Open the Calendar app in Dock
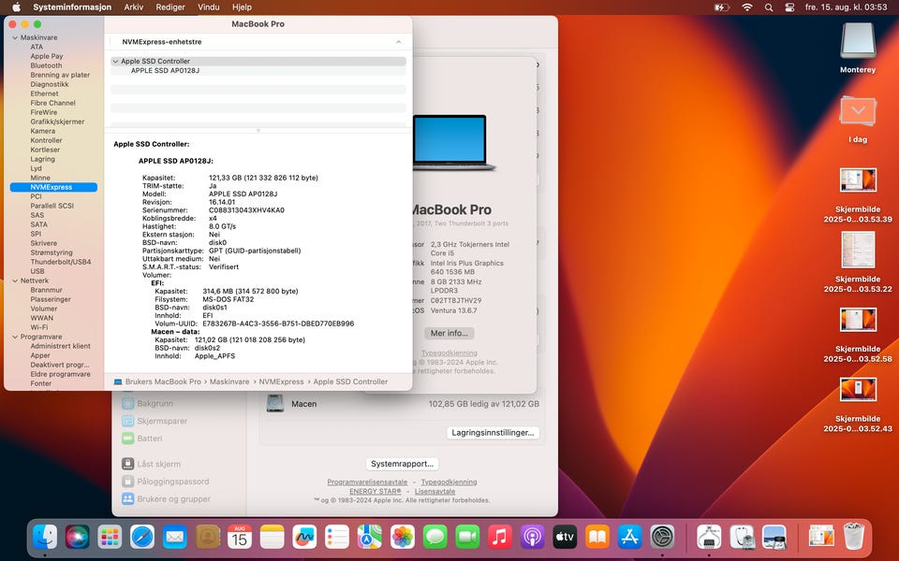This screenshot has height=561, width=899. coord(240,537)
